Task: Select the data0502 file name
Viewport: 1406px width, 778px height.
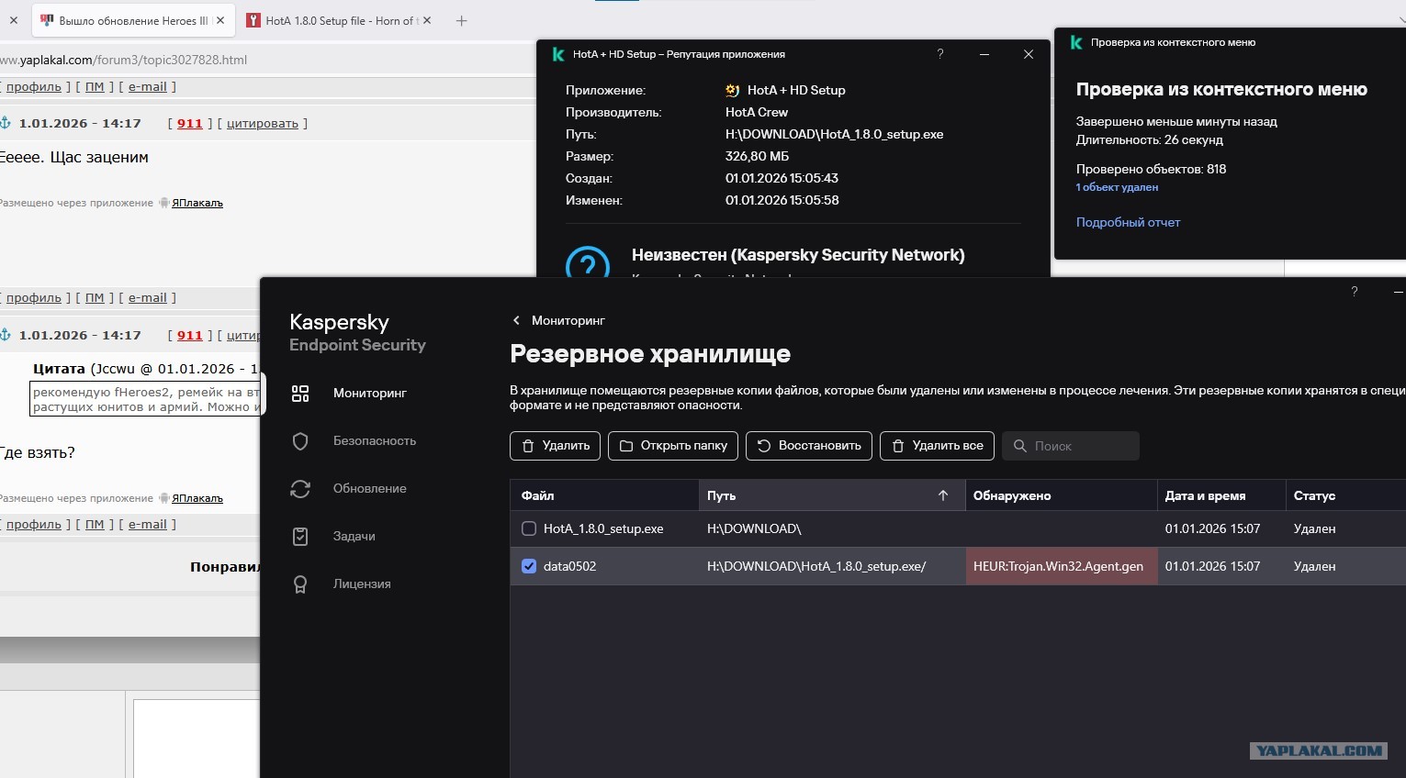Action: (569, 566)
